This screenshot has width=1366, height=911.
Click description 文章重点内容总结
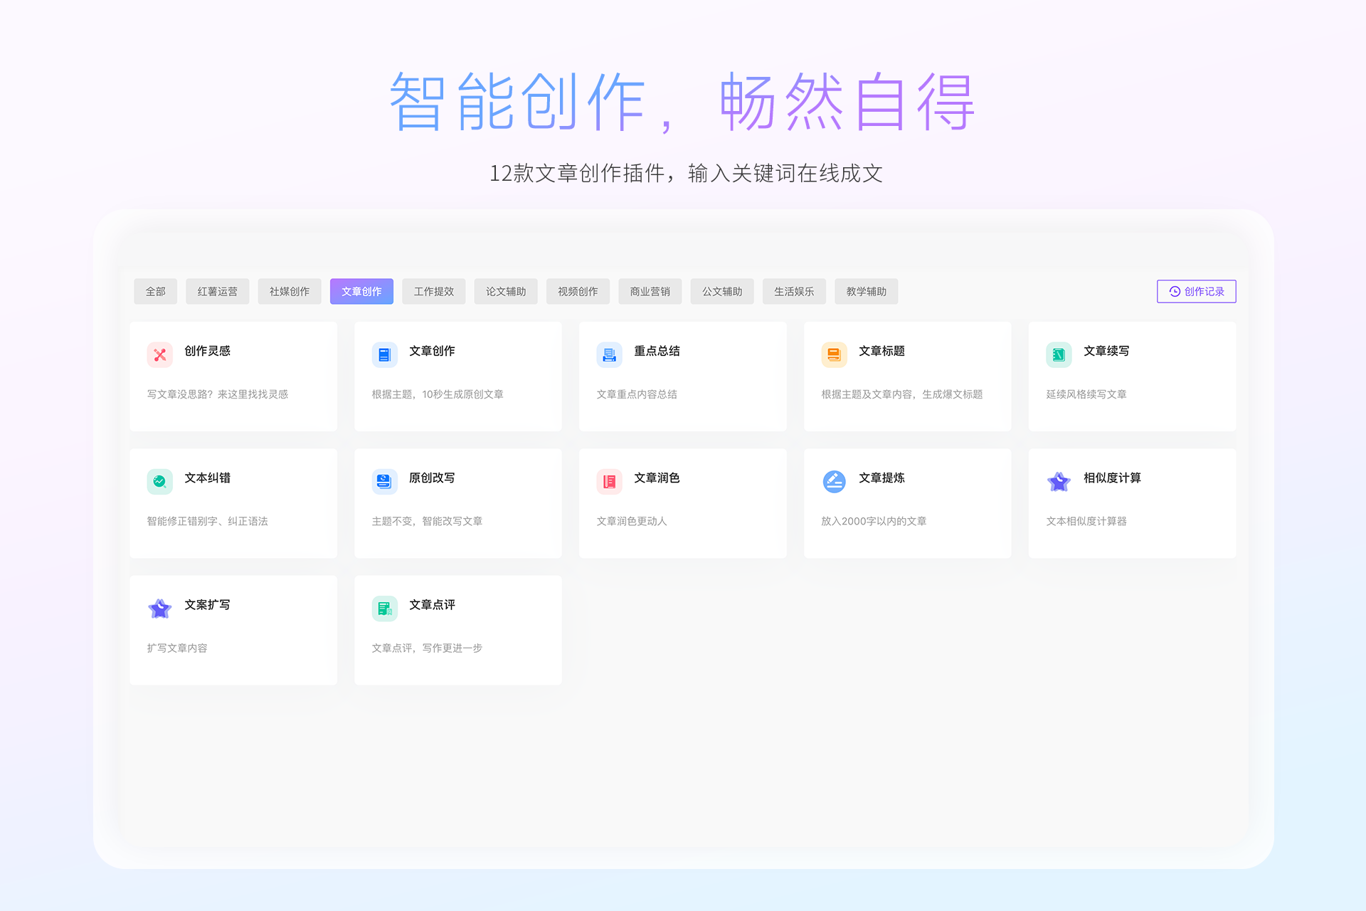(x=637, y=394)
